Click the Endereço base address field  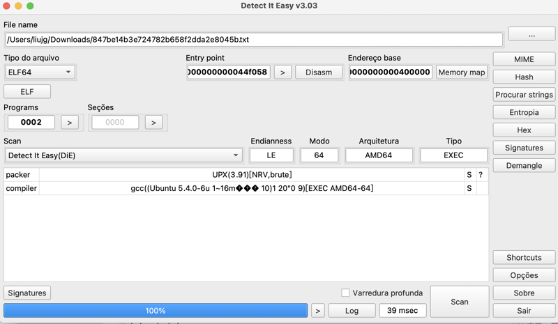pyautogui.click(x=391, y=72)
